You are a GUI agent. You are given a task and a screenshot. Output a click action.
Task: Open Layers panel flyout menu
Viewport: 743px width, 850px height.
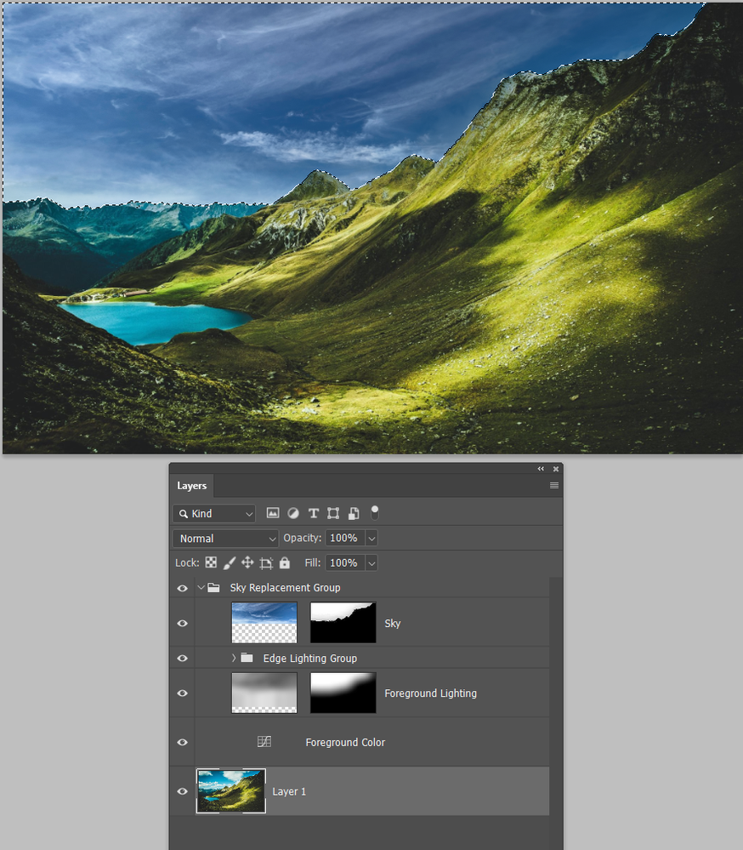[554, 485]
